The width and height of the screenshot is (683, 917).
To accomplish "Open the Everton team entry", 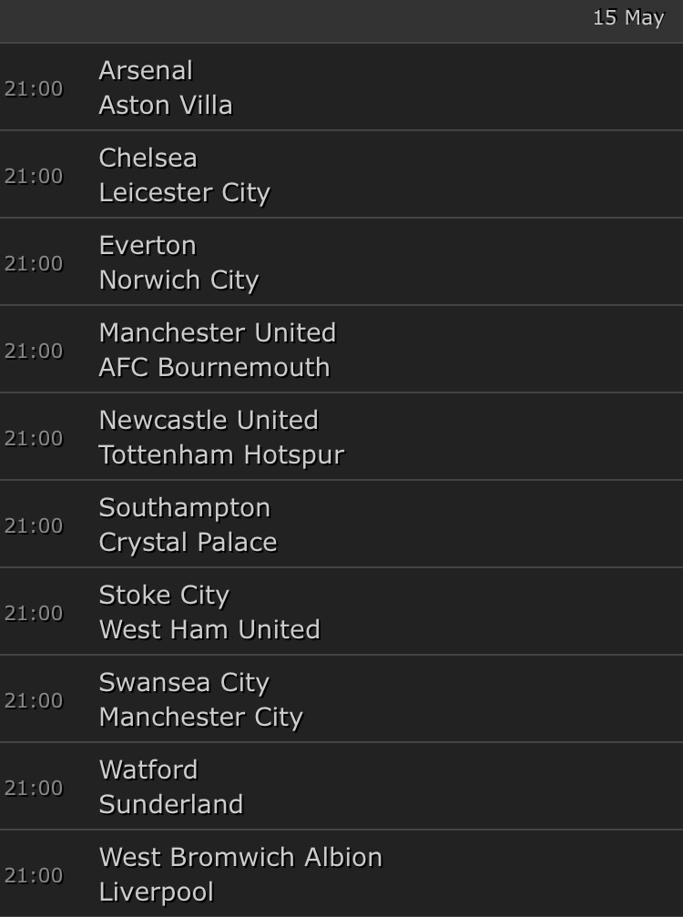I will [x=148, y=245].
